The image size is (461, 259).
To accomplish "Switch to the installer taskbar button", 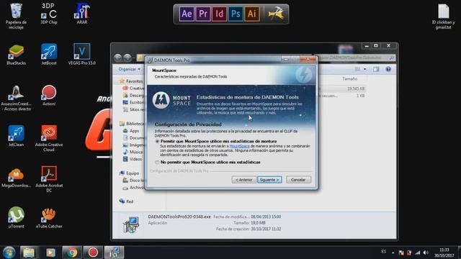I will coord(114,253).
